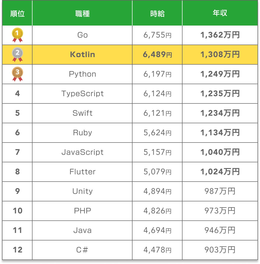Select the highlighted Kotlin cell
Image resolution: width=260 pixels, height=264 pixels.
pyautogui.click(x=82, y=55)
